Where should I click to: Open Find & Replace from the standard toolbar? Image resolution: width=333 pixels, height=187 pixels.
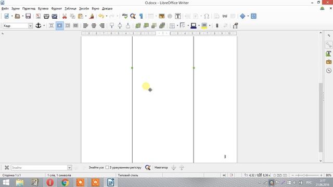pos(133,16)
